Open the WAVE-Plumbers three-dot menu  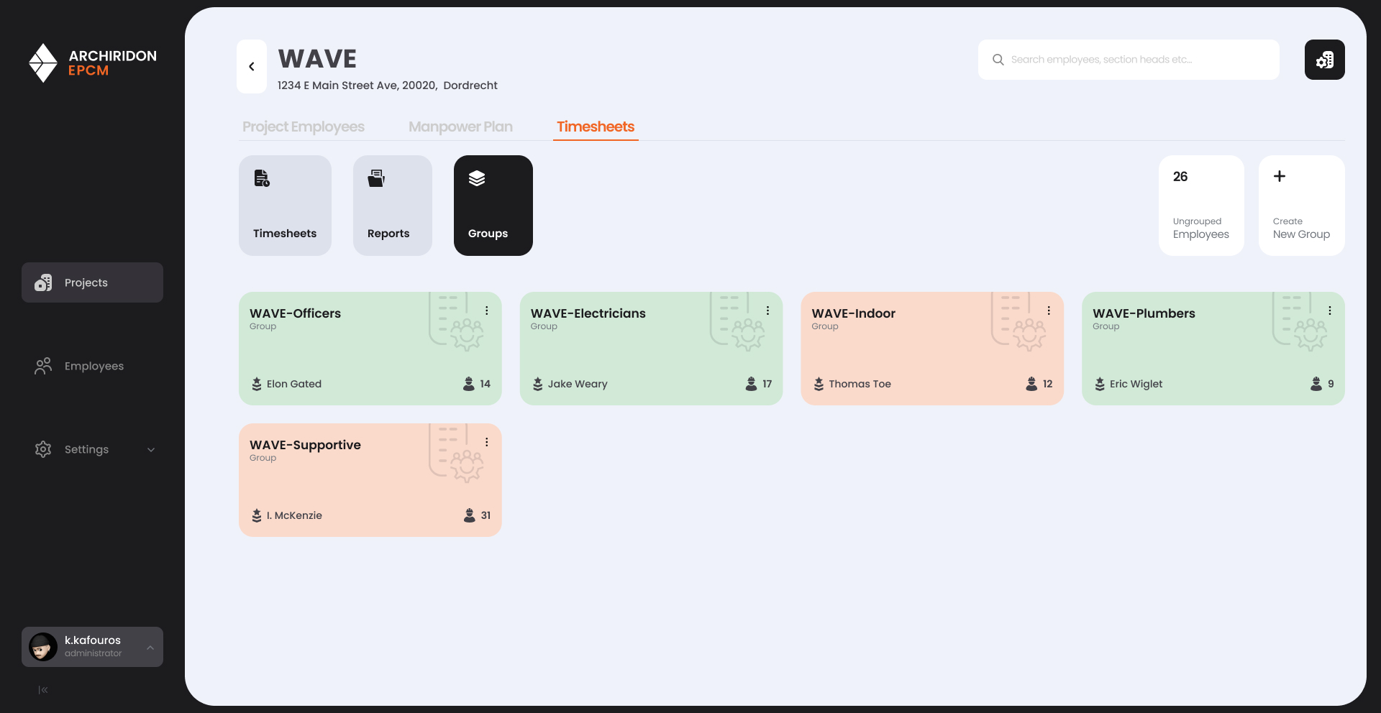coord(1330,310)
